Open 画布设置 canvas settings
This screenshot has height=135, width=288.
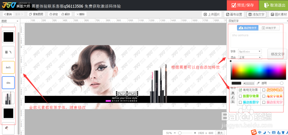234,15
